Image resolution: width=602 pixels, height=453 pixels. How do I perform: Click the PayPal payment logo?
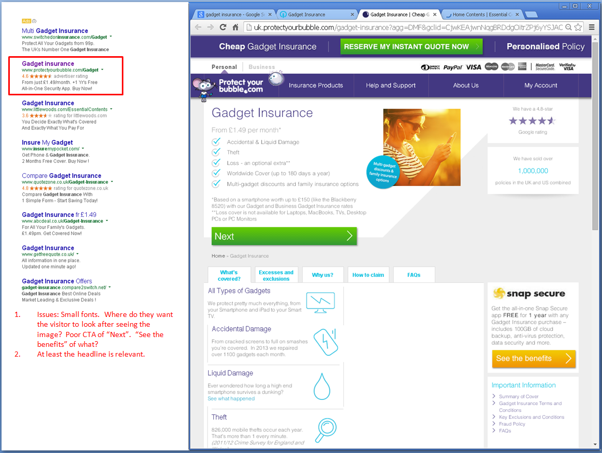point(453,68)
